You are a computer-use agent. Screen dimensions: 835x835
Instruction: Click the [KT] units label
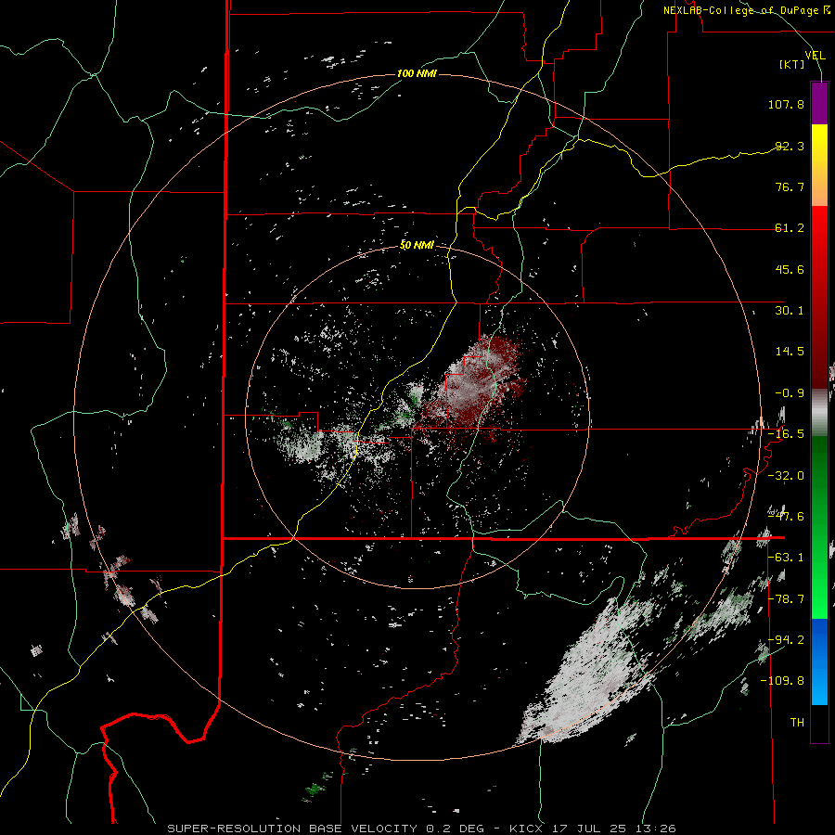pyautogui.click(x=792, y=64)
